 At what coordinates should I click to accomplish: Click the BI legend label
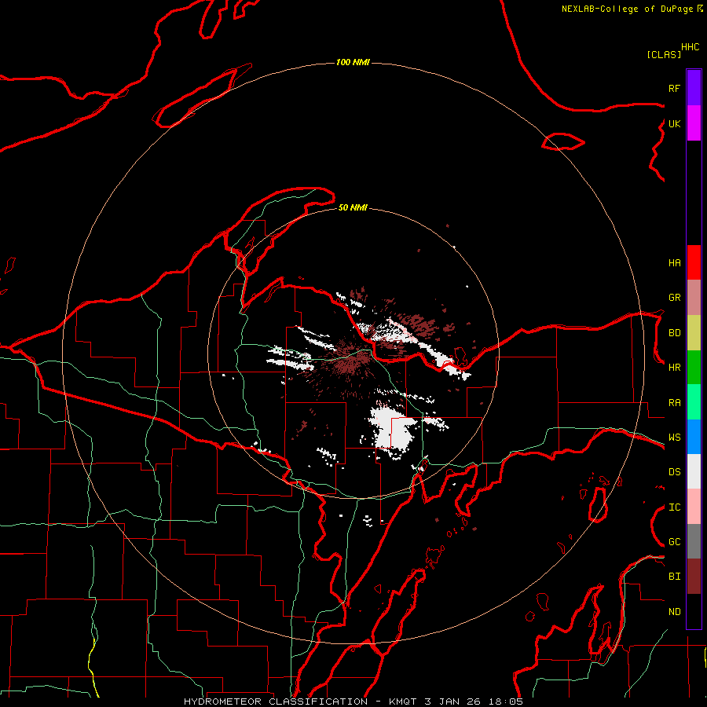click(x=674, y=577)
